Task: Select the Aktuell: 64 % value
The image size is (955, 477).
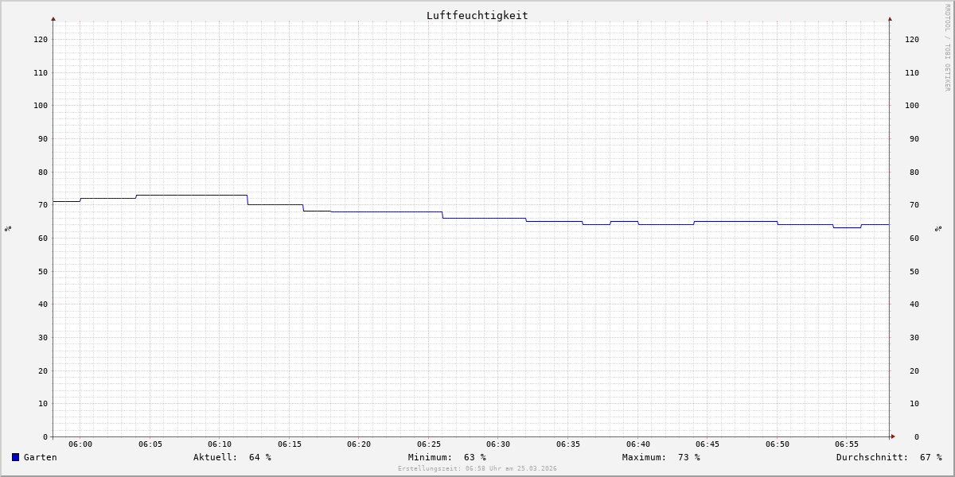Action: 232,457
